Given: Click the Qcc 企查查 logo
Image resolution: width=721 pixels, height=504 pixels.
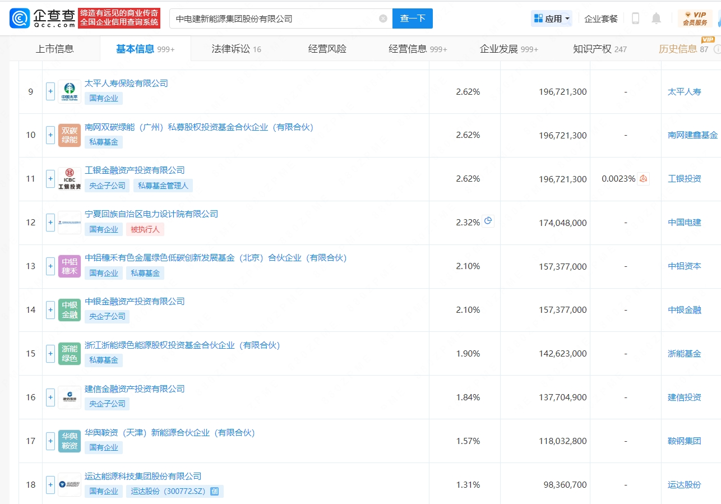Looking at the screenshot, I should point(43,19).
